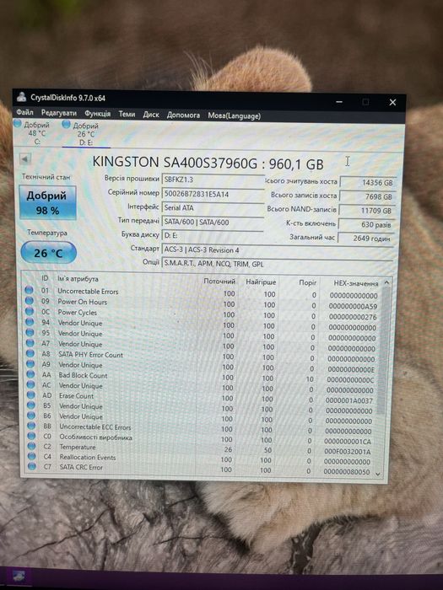
Task: Click status icon of SATA CRC Error row
Action: (32, 466)
